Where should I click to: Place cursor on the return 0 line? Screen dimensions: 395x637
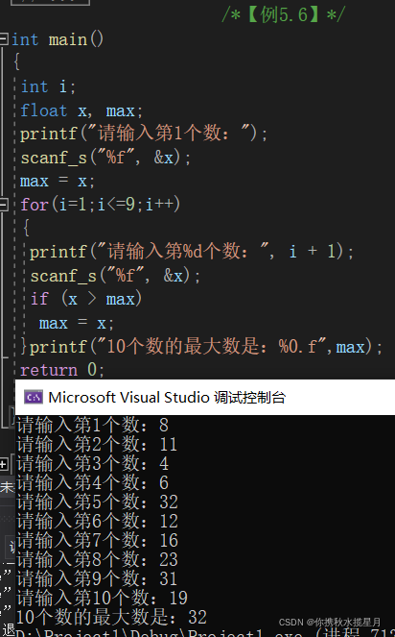click(x=62, y=370)
